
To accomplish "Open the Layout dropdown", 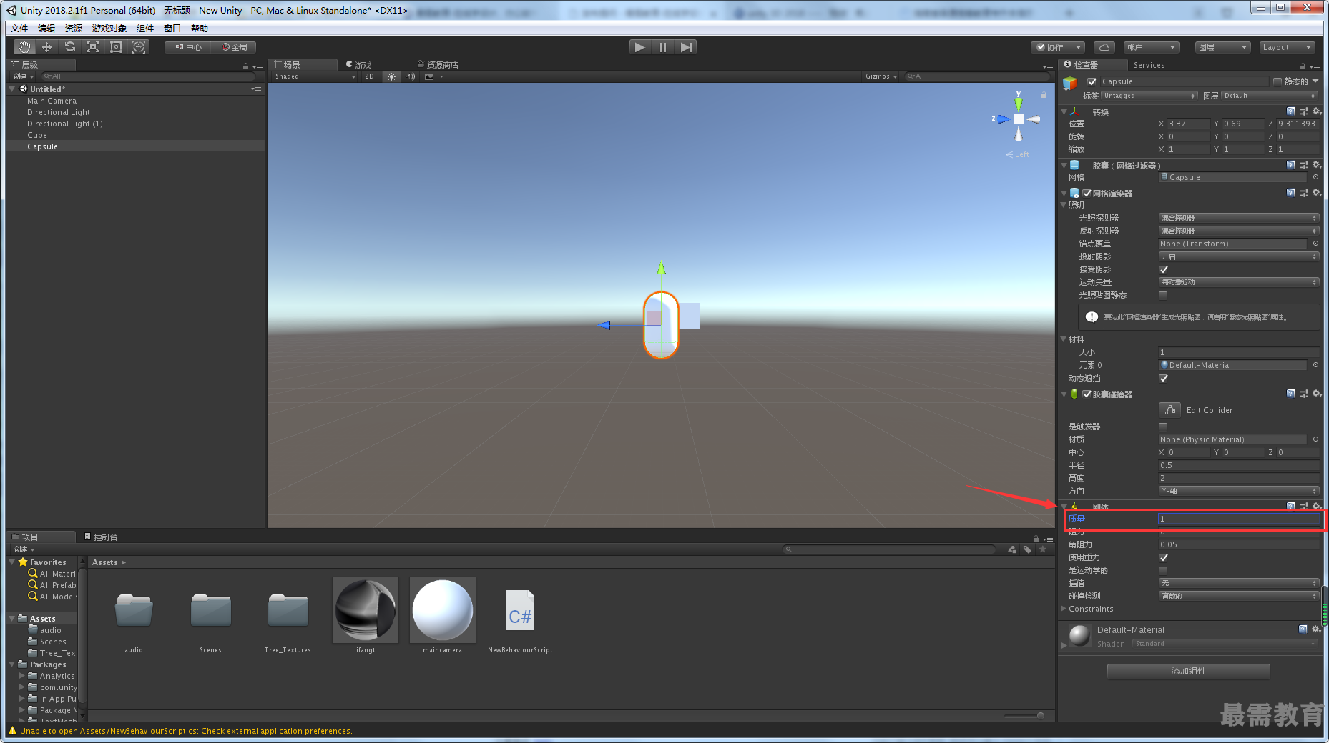I will coord(1287,47).
